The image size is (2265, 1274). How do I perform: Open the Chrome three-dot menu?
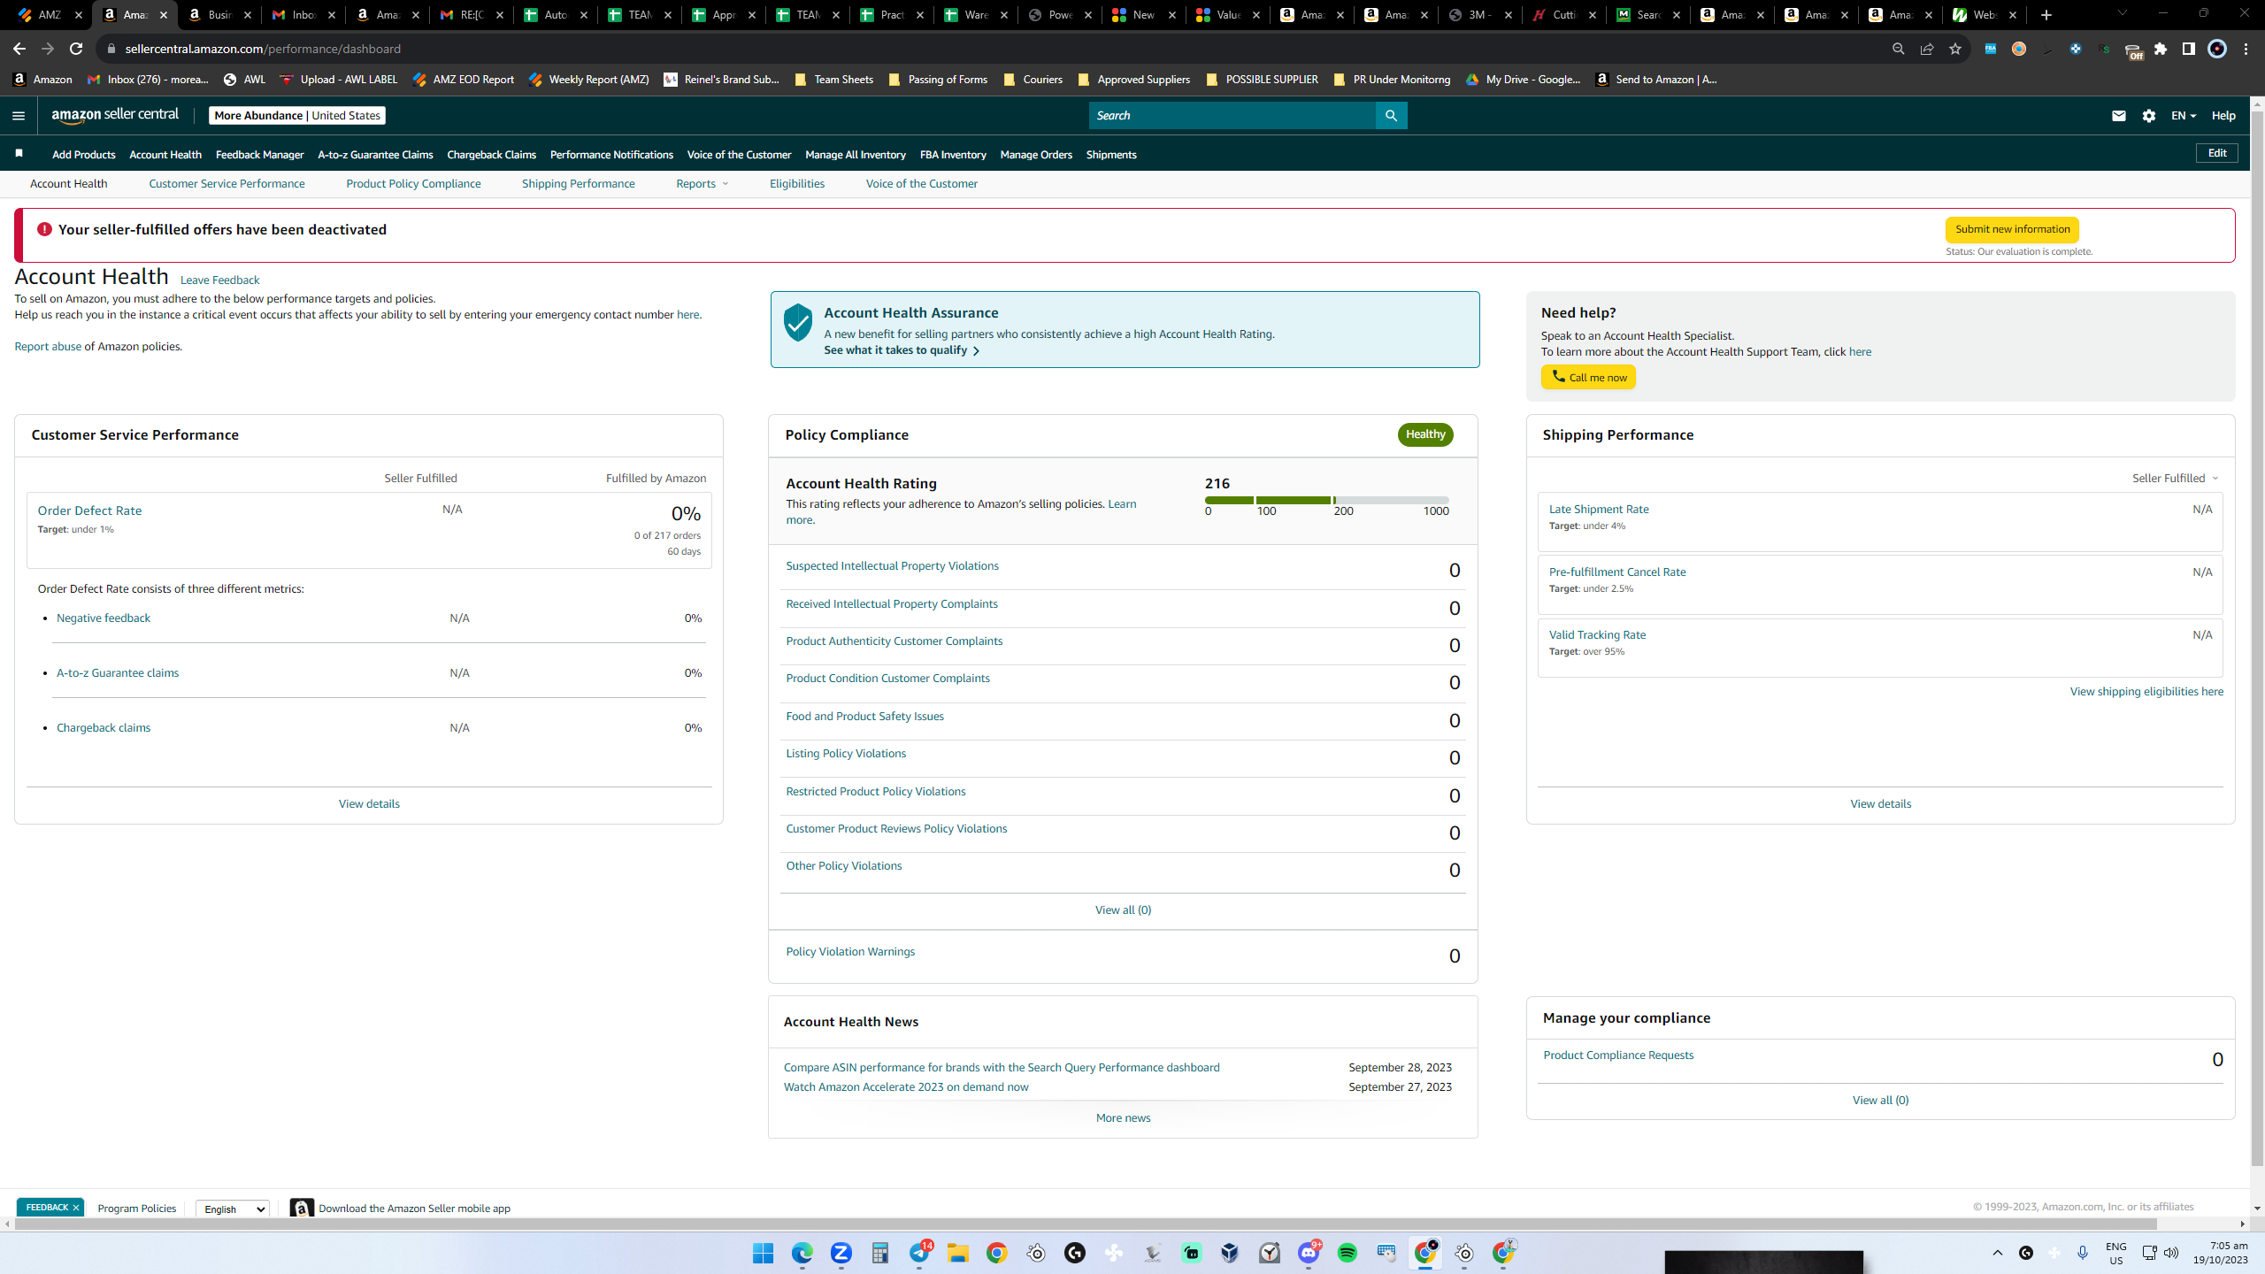(x=2246, y=49)
